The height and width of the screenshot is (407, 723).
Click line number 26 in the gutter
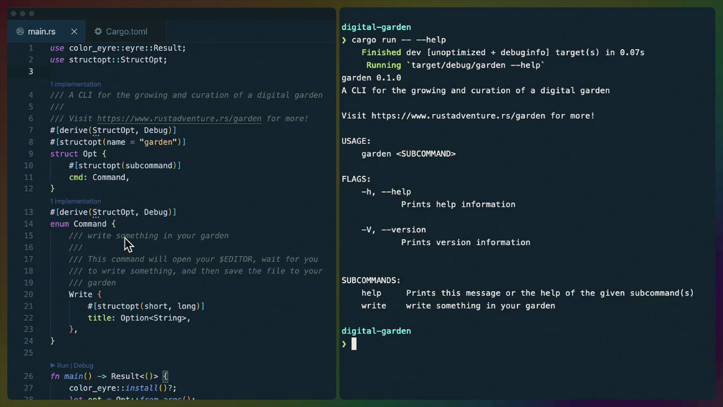(29, 376)
